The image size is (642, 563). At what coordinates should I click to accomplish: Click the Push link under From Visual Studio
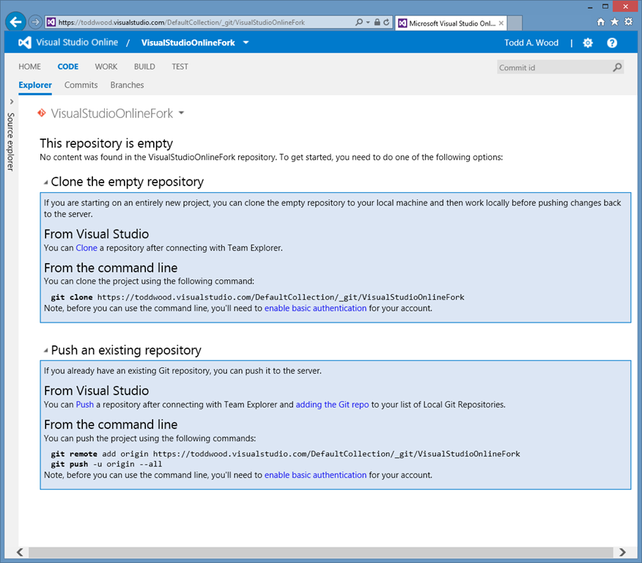(85, 405)
